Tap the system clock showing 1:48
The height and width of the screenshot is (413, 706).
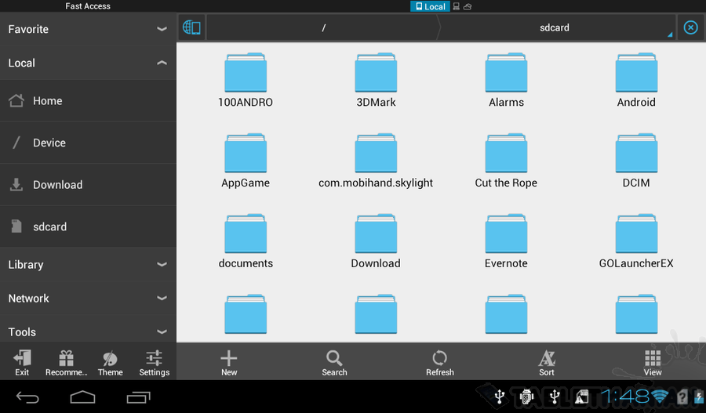625,397
